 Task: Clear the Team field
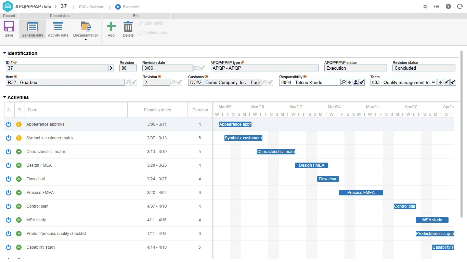[x=453, y=82]
